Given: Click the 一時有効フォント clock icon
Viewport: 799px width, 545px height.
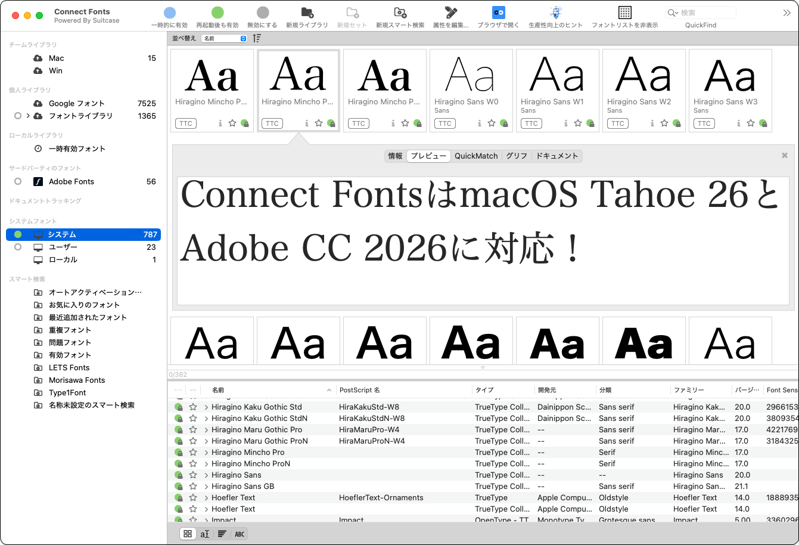Looking at the screenshot, I should pos(38,149).
